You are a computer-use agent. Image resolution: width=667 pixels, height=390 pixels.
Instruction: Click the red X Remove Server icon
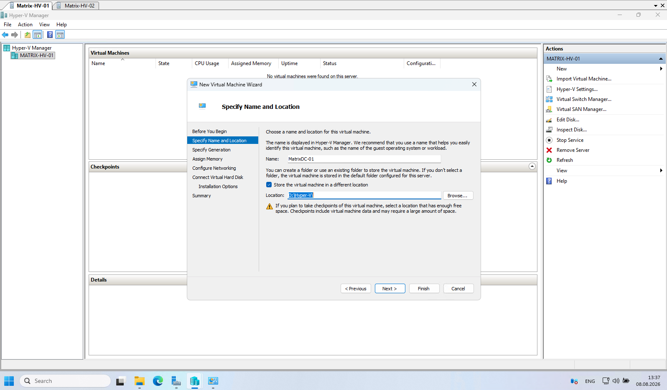549,150
